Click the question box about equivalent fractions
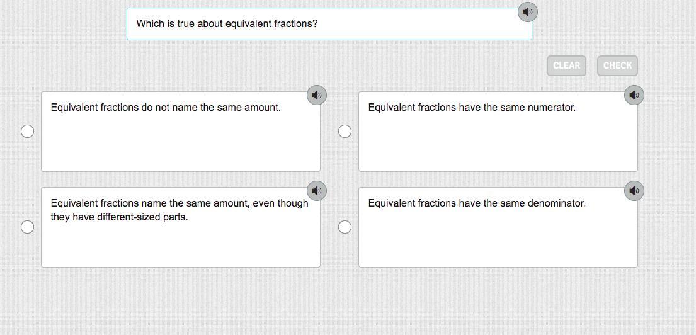Viewport: 696px width, 335px height. pos(329,24)
